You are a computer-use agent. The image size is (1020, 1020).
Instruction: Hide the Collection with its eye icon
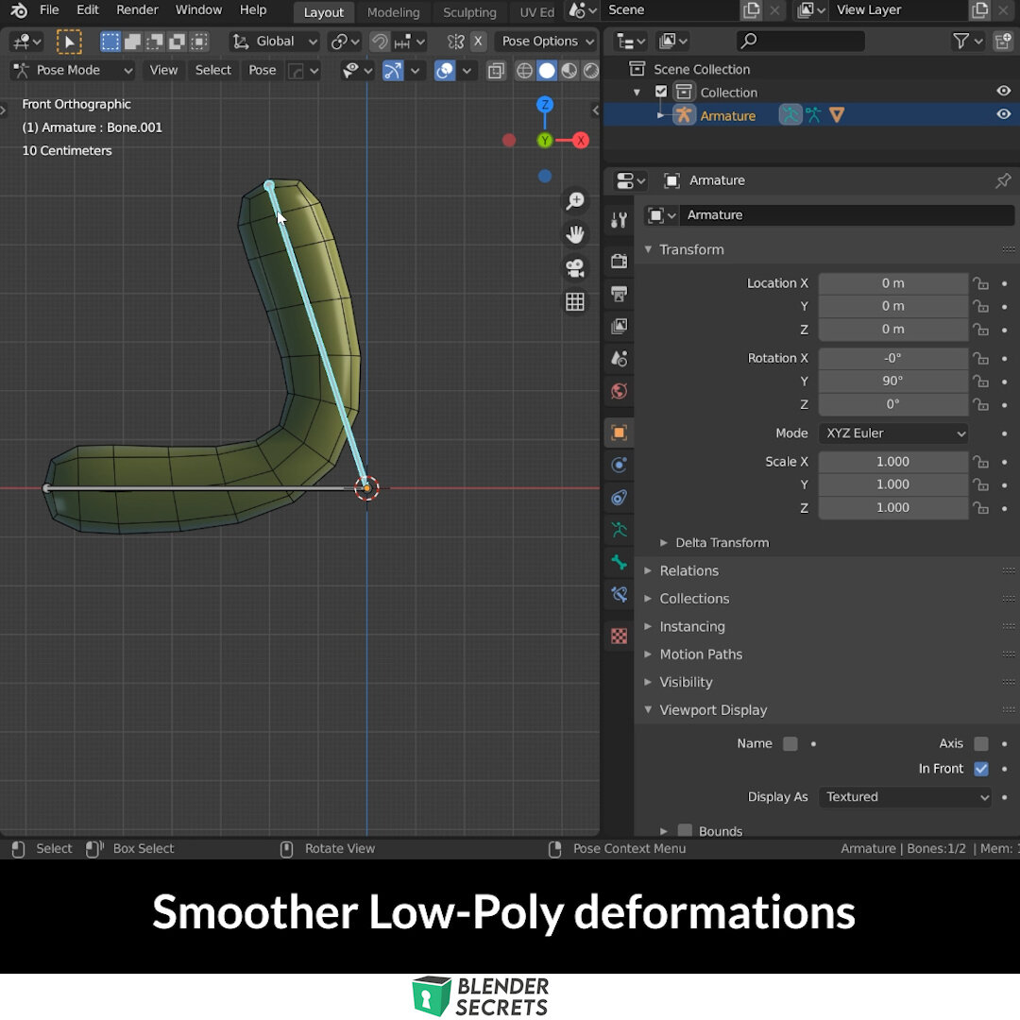(1004, 91)
